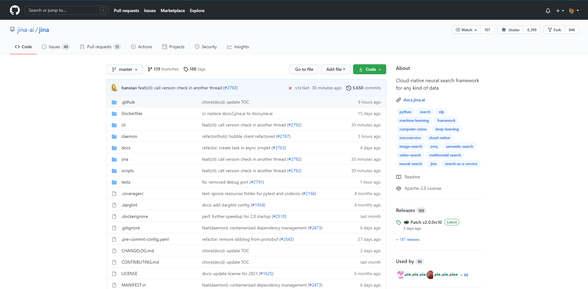Expand the green Code download dropdown
Viewport: 588px width, 289px height.
pyautogui.click(x=370, y=69)
